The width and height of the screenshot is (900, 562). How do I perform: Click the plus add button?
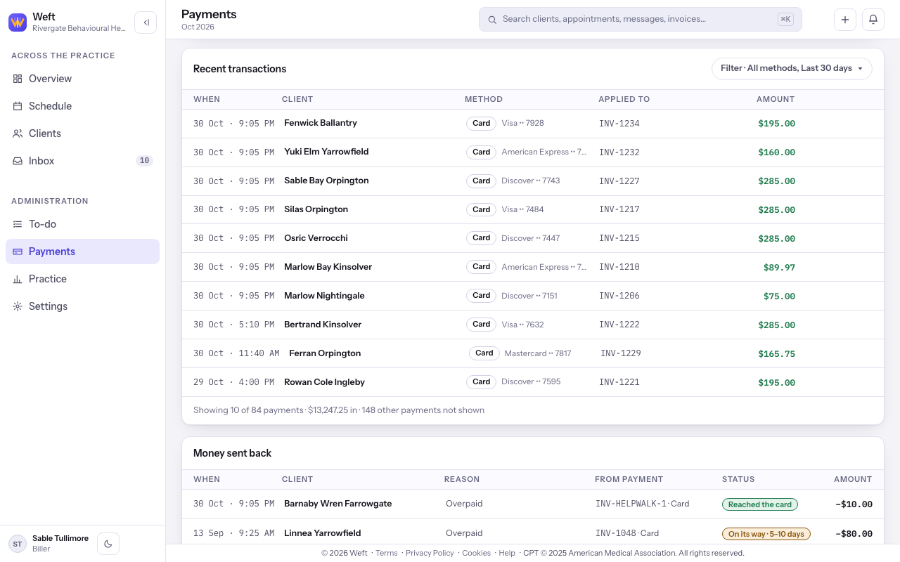tap(845, 20)
